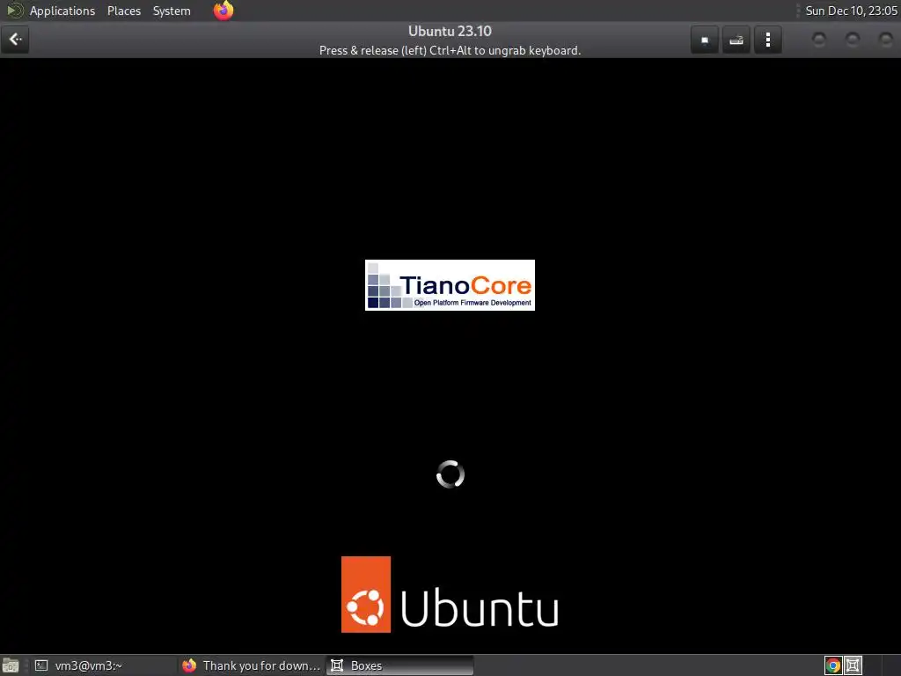Click the middle window control button
The width and height of the screenshot is (901, 676).
pos(853,40)
